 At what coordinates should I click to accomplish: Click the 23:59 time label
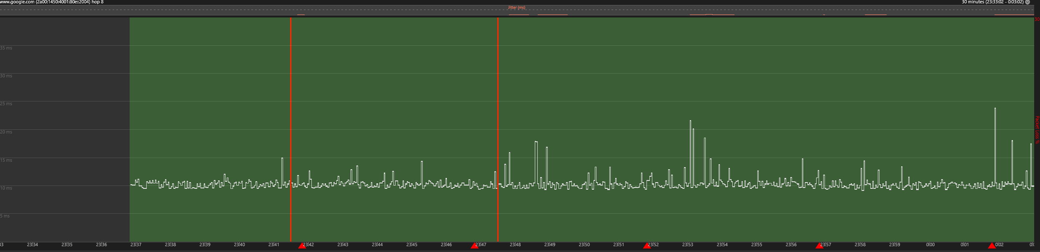tap(895, 245)
